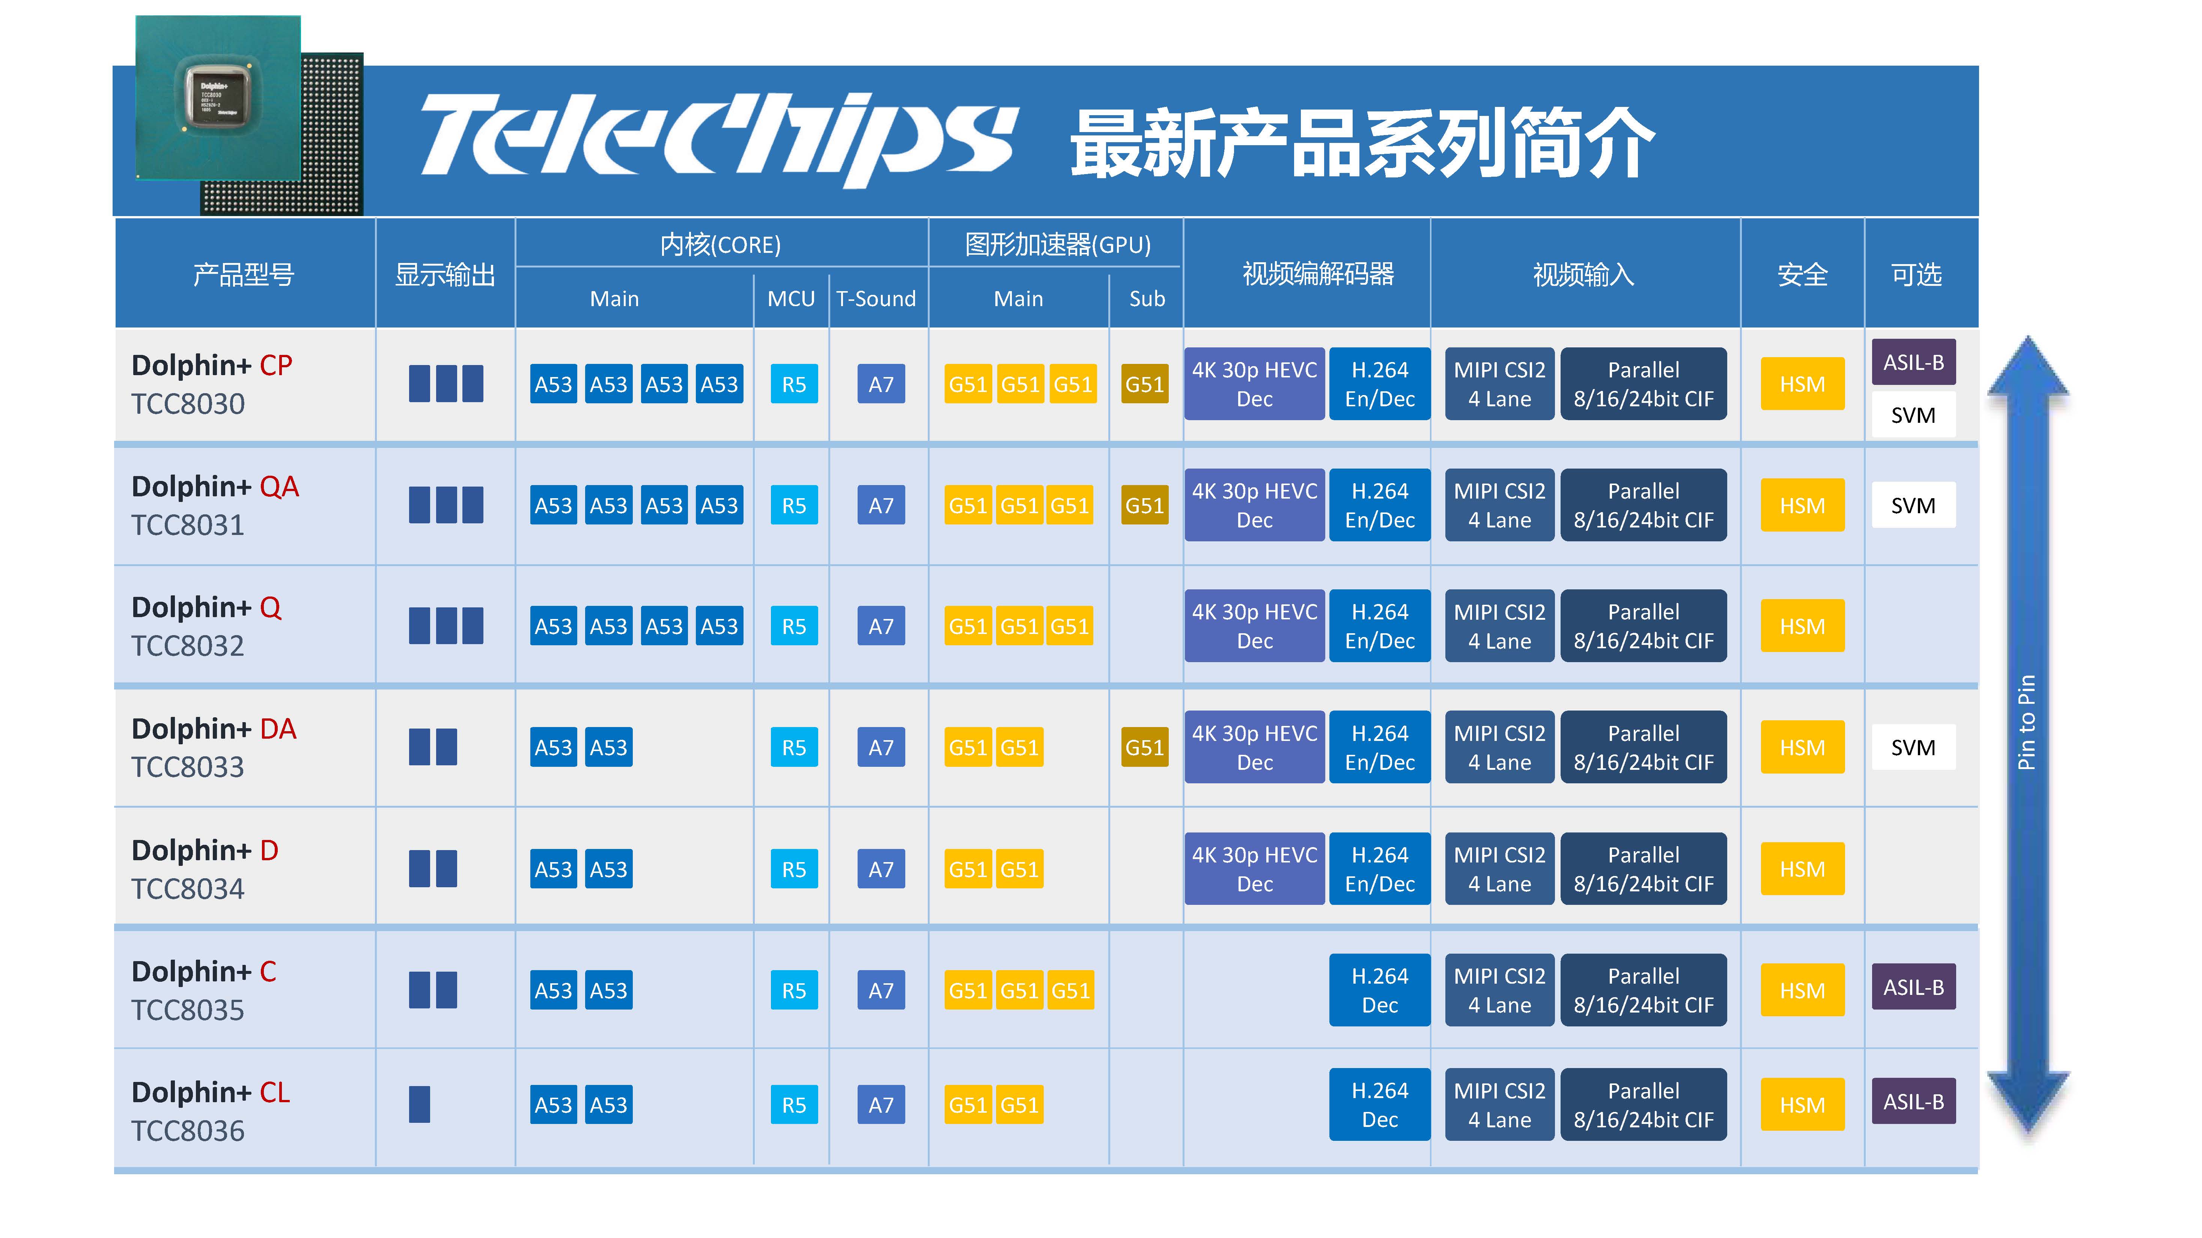Click the HSM badge in TCC8034 row
The width and height of the screenshot is (2202, 1238).
[x=1802, y=869]
